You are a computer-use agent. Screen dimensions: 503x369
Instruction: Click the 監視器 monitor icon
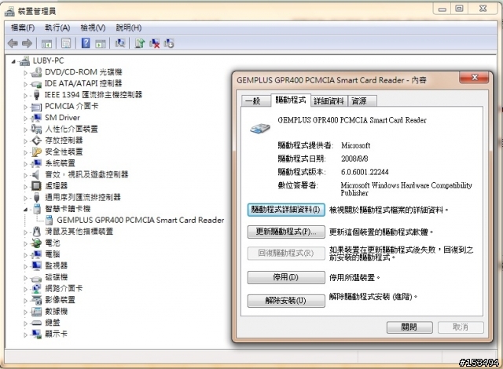(36, 265)
